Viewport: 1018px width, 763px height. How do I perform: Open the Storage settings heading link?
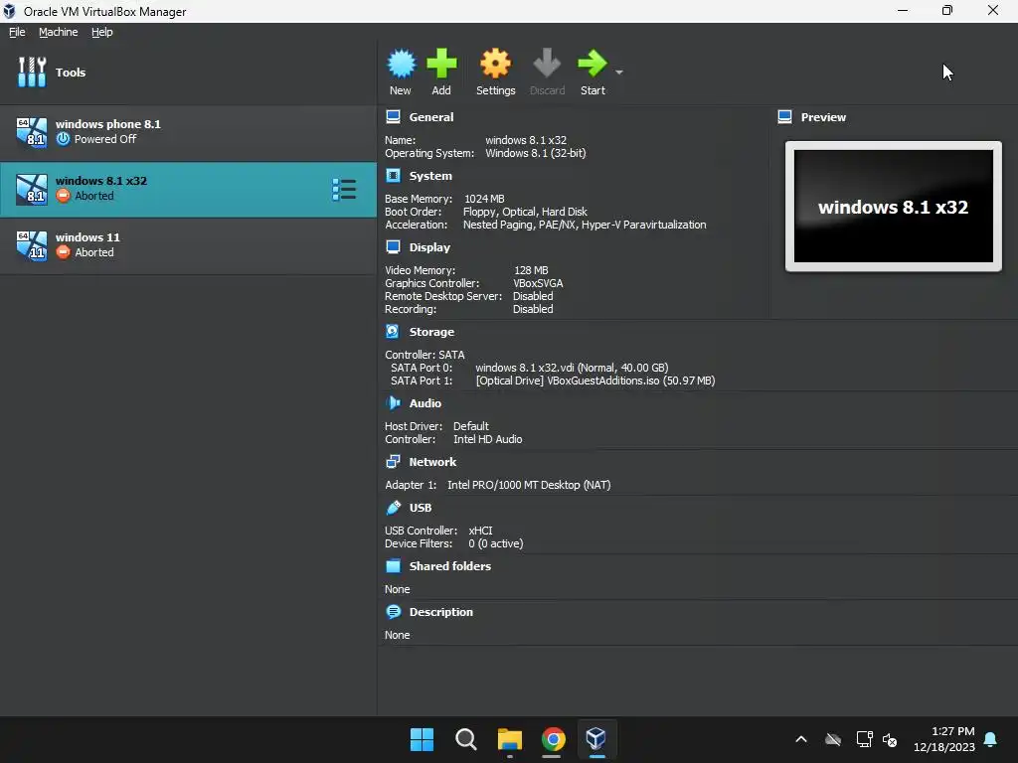click(431, 332)
